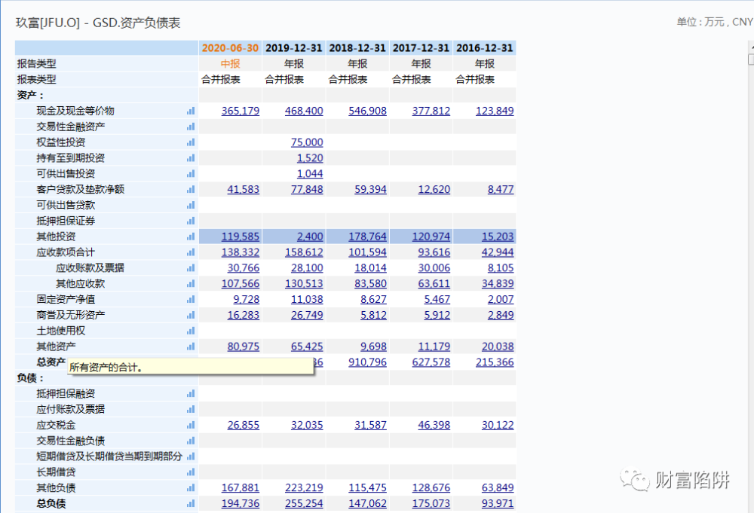This screenshot has width=754, height=513.
Task: Select the 资产： section heading
Action: click(x=30, y=95)
